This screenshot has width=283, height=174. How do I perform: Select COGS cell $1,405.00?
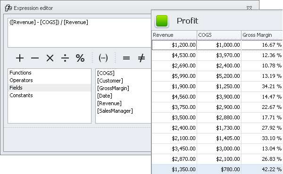tap(219, 138)
